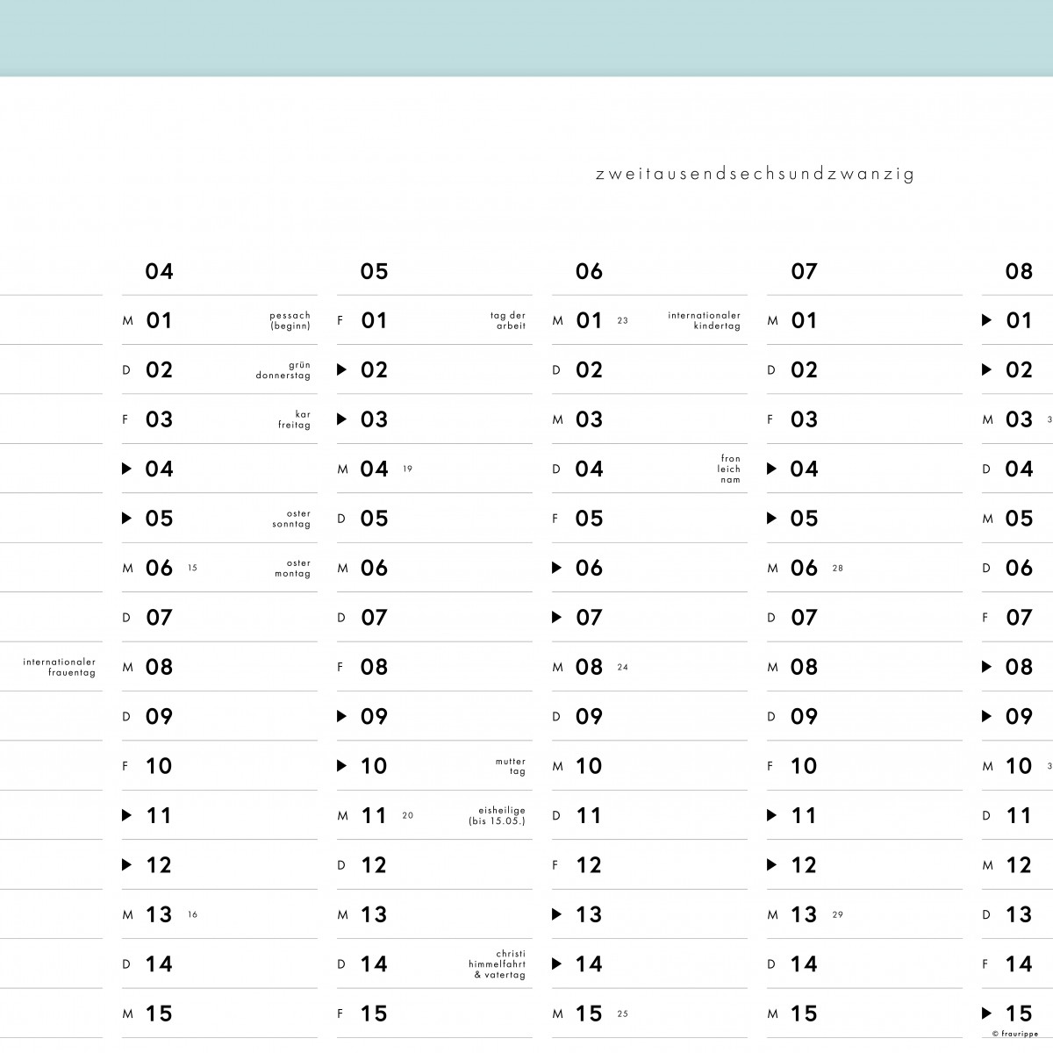Click the triangle marker next to May 02
Viewport: 1053px width, 1053px height.
(x=341, y=369)
